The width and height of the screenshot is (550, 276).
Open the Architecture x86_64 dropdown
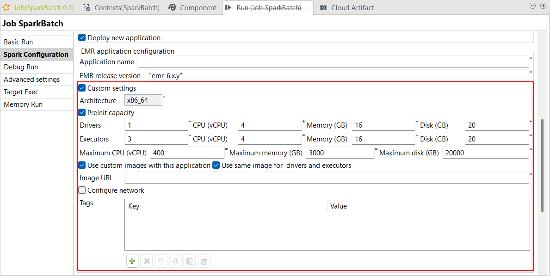click(143, 100)
